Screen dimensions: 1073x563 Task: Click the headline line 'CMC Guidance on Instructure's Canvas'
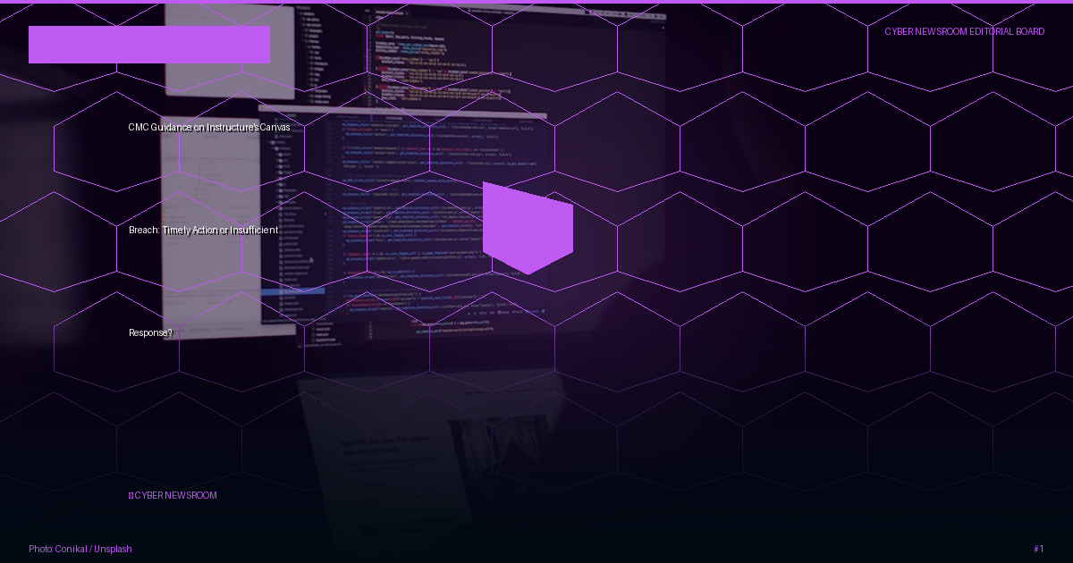(x=209, y=127)
